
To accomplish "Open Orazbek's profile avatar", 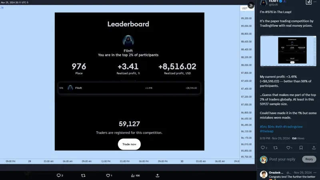I will pos(264,175).
